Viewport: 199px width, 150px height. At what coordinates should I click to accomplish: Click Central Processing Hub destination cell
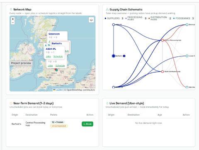(x=35, y=124)
